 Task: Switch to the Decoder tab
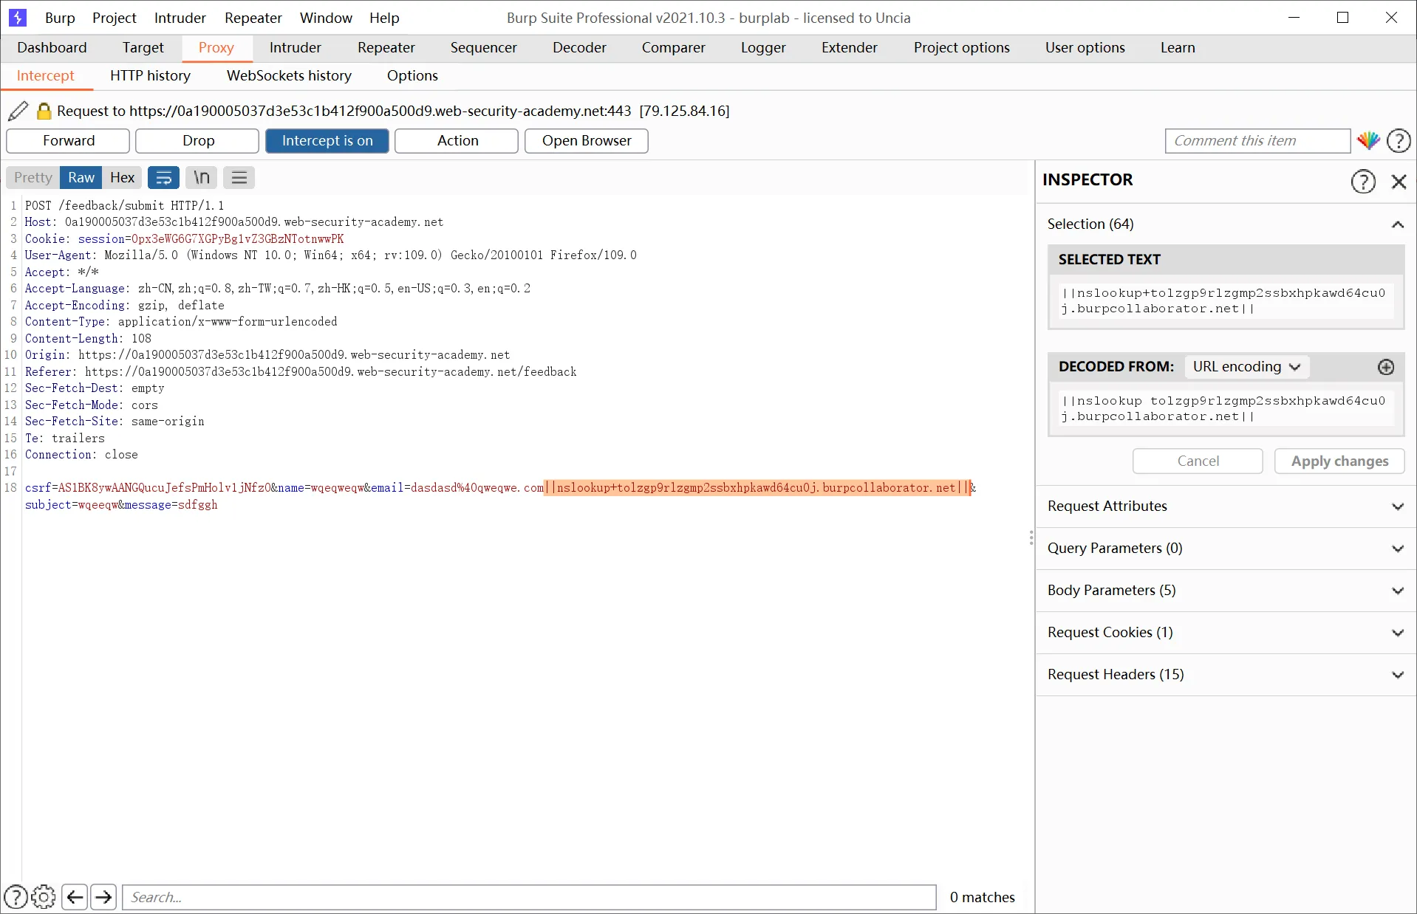579,47
